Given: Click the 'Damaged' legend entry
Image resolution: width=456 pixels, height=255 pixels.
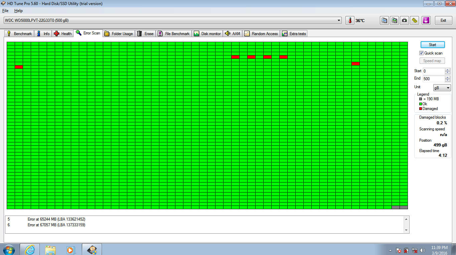Looking at the screenshot, I should (428, 109).
